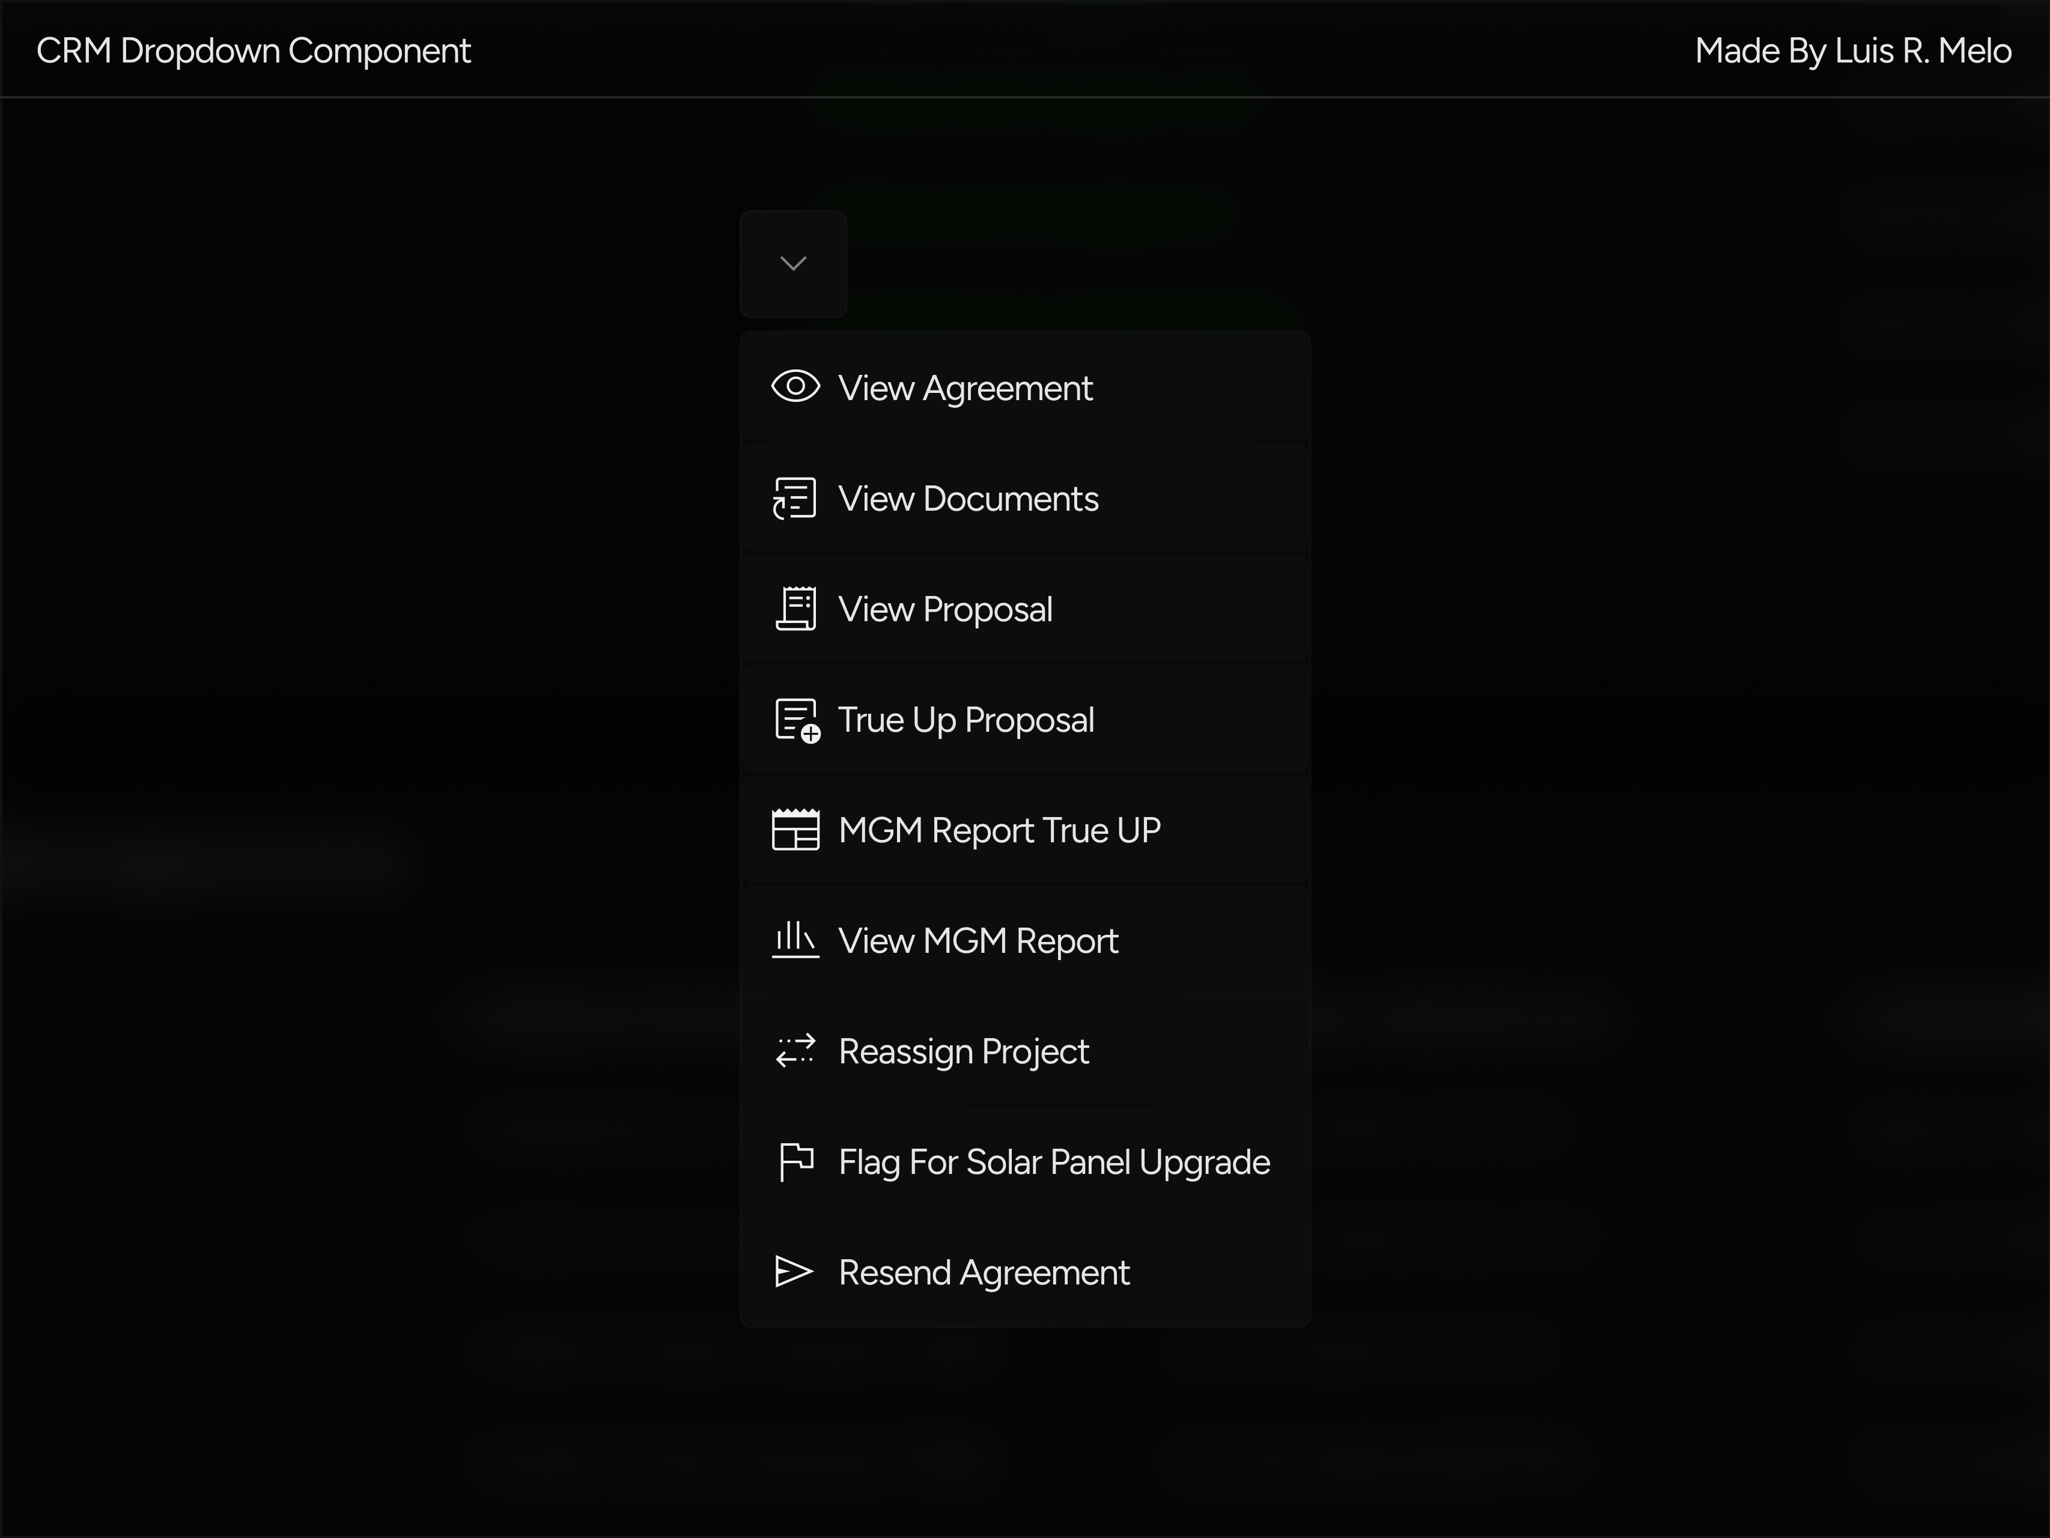
Task: Click the transfer arrows icon for Reassign Project
Action: point(794,1051)
